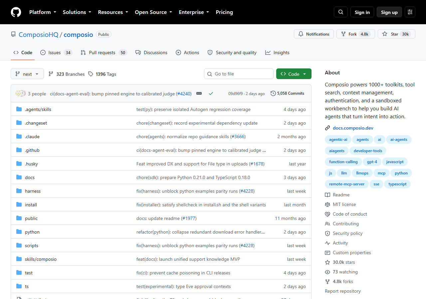
Task: Go to the Pricing page
Action: (x=224, y=12)
